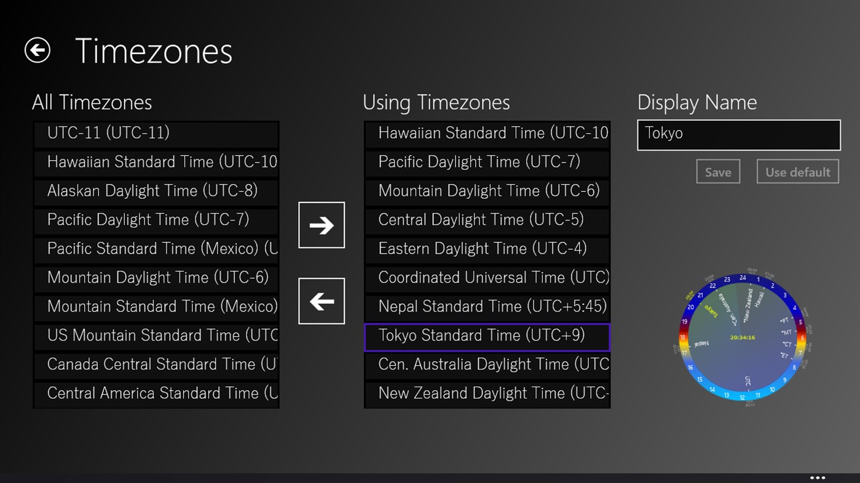Click the left arrow to remove a timezone
Image resolution: width=860 pixels, height=483 pixels.
[x=321, y=301]
